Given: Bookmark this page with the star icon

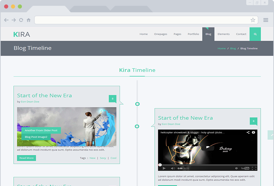Looking at the screenshot, I should [253, 20].
